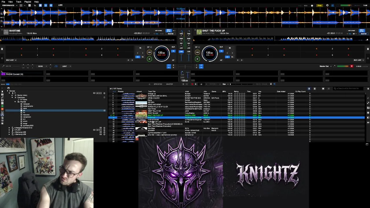This screenshot has height=208, width=370.
Task: Open BEAT JUMP pad mode dropdown on deck 1
Action: tap(11, 60)
